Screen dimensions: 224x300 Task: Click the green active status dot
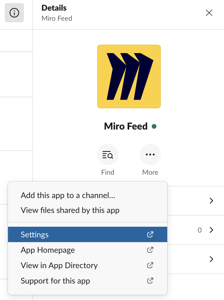[x=154, y=126]
